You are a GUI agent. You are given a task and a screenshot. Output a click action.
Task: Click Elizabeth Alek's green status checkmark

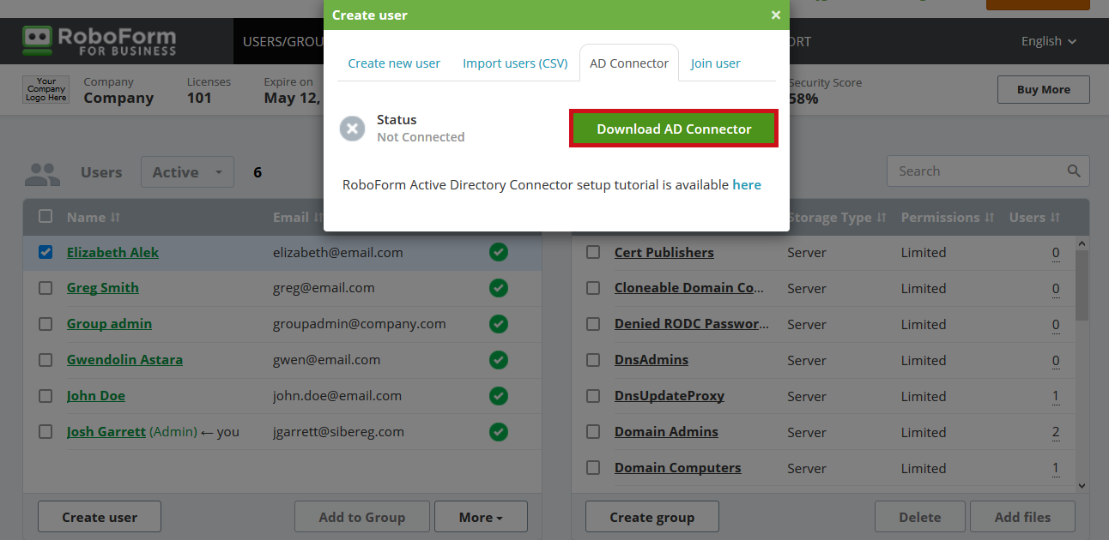[498, 252]
